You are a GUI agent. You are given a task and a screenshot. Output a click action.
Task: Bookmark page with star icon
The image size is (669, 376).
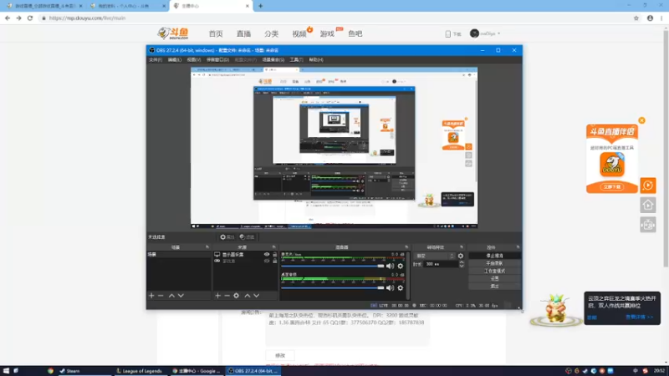(636, 18)
